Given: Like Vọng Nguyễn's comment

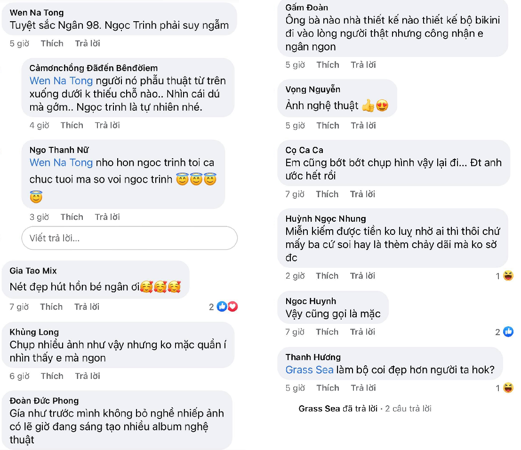Looking at the screenshot, I should click(x=328, y=126).
